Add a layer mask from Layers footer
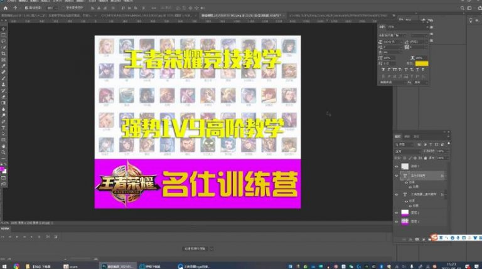This screenshot has height=269, width=482. pos(417,239)
